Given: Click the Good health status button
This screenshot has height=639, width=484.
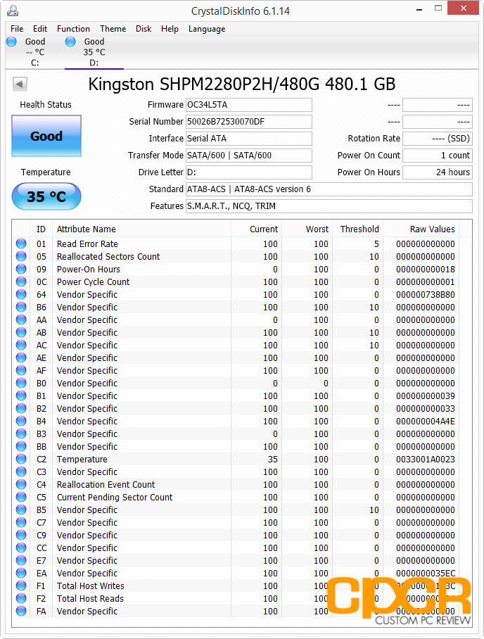Looking at the screenshot, I should tap(46, 136).
